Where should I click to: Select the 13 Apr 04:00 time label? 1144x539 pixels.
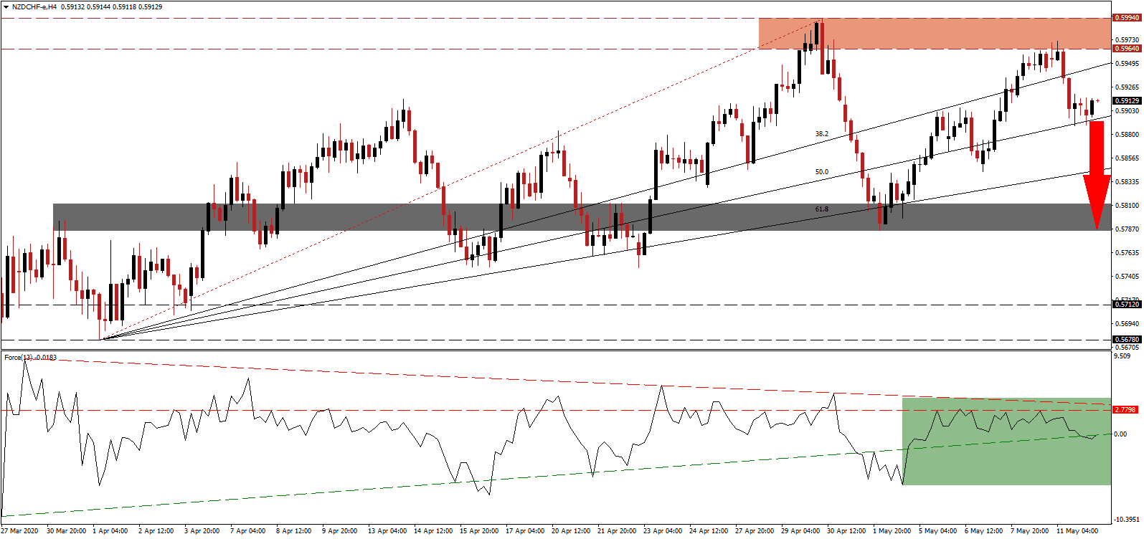click(386, 531)
